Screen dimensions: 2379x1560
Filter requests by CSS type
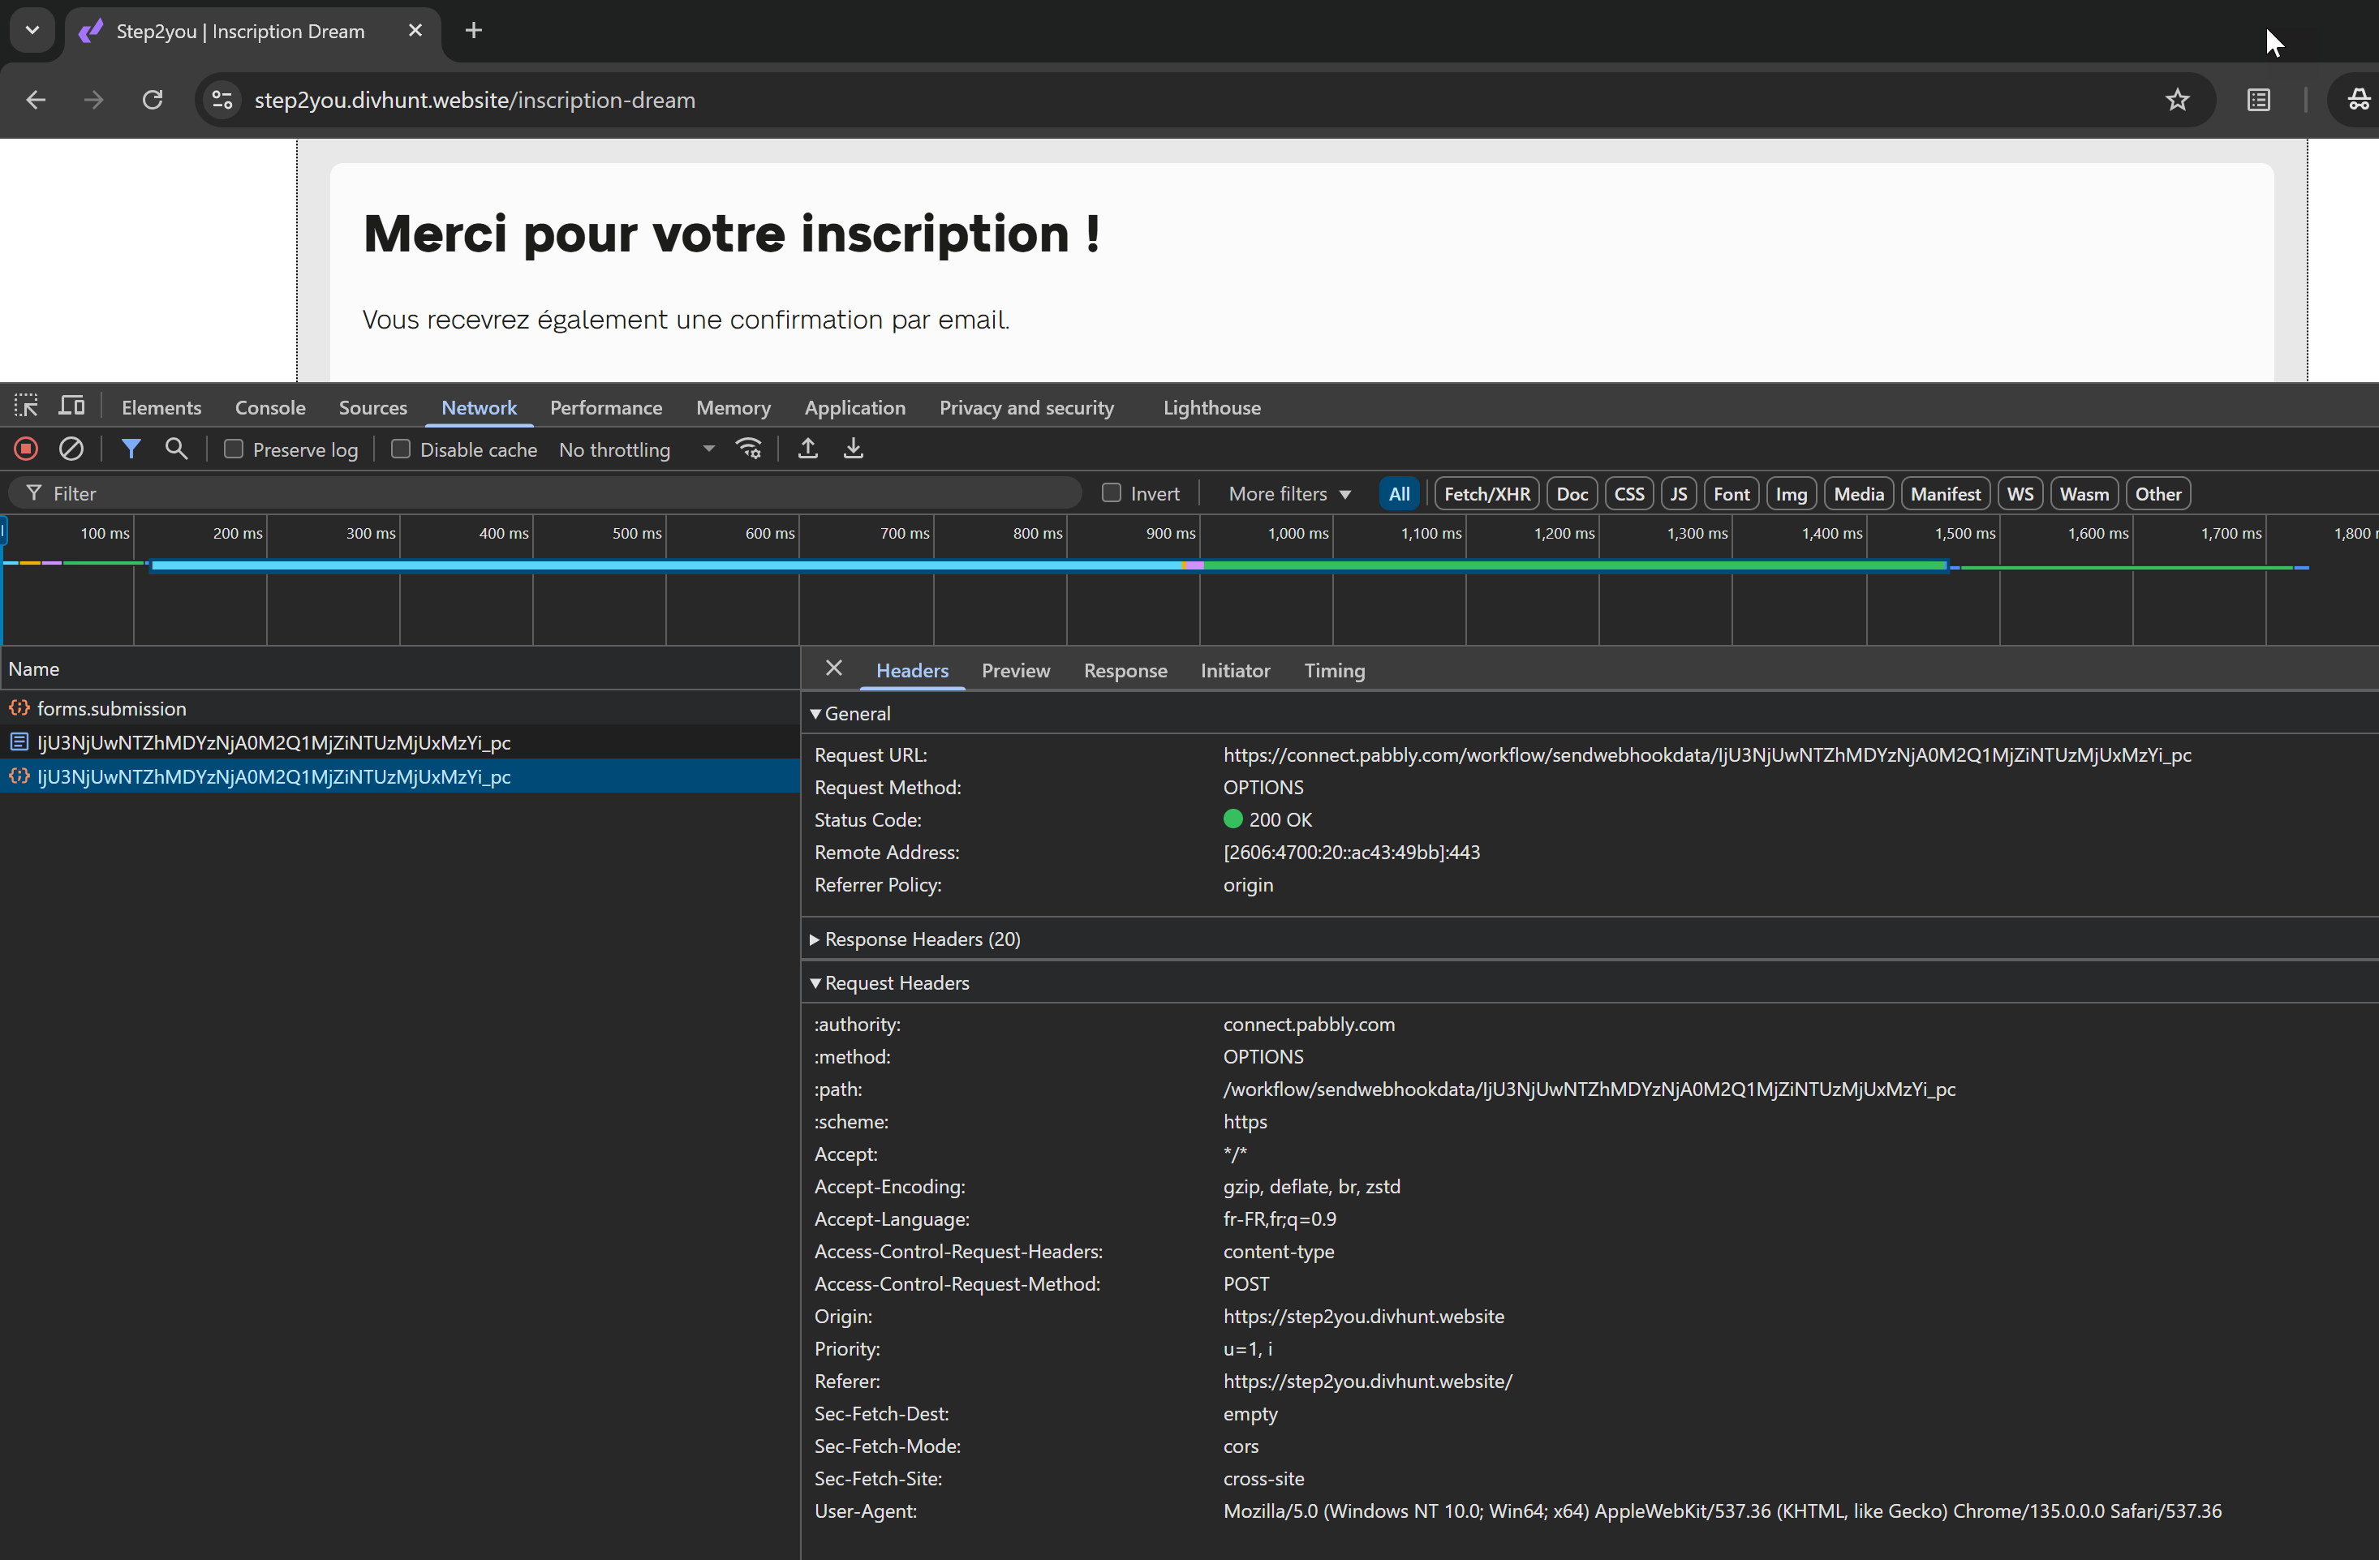1628,494
